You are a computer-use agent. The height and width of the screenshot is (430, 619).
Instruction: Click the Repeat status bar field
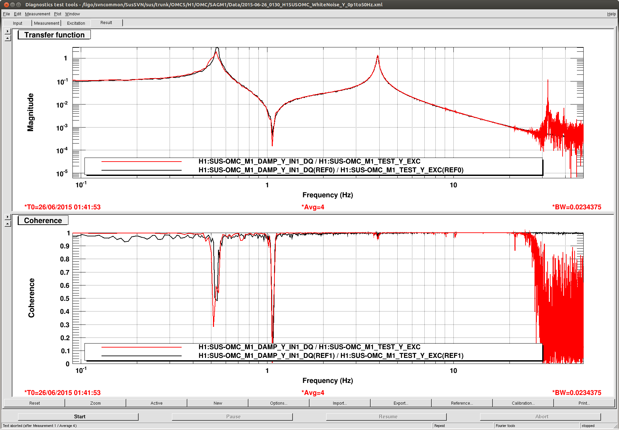(463, 426)
